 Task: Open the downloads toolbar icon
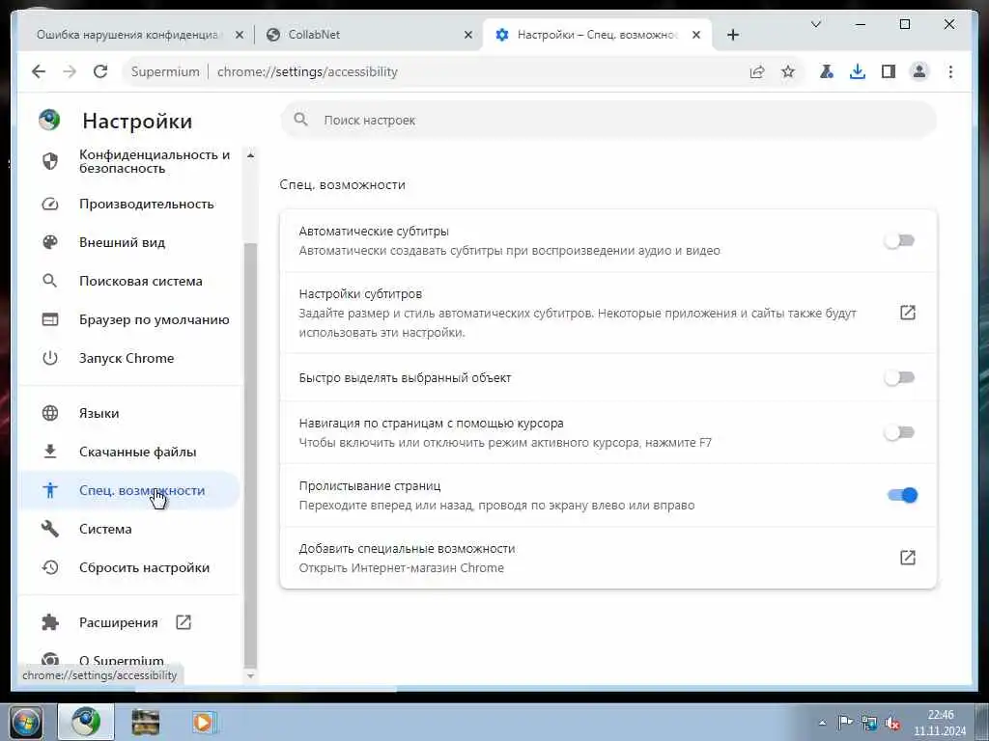click(x=858, y=71)
